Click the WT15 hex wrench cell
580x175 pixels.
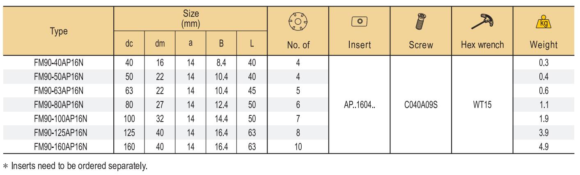[x=482, y=104]
